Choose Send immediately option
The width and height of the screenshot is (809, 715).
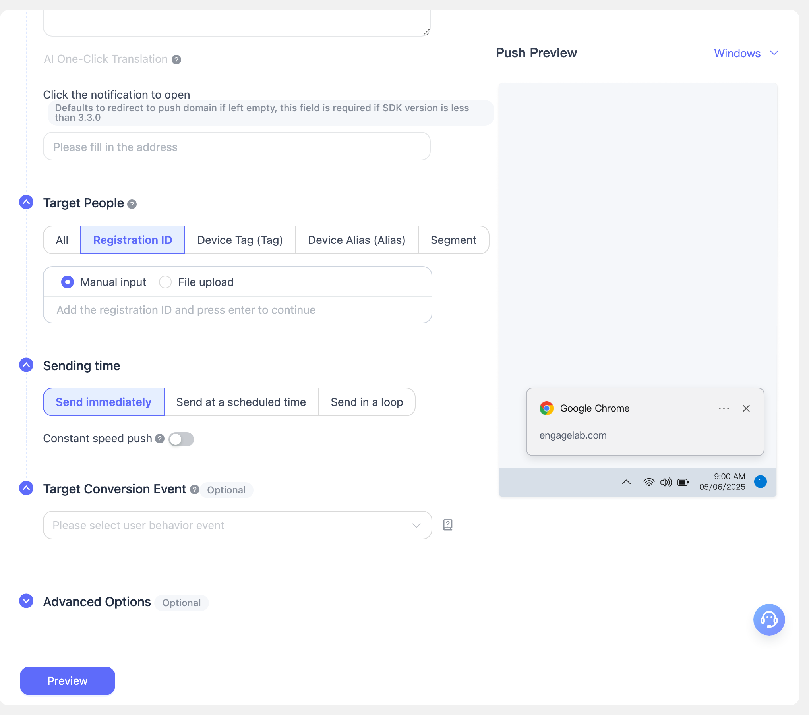coord(104,402)
